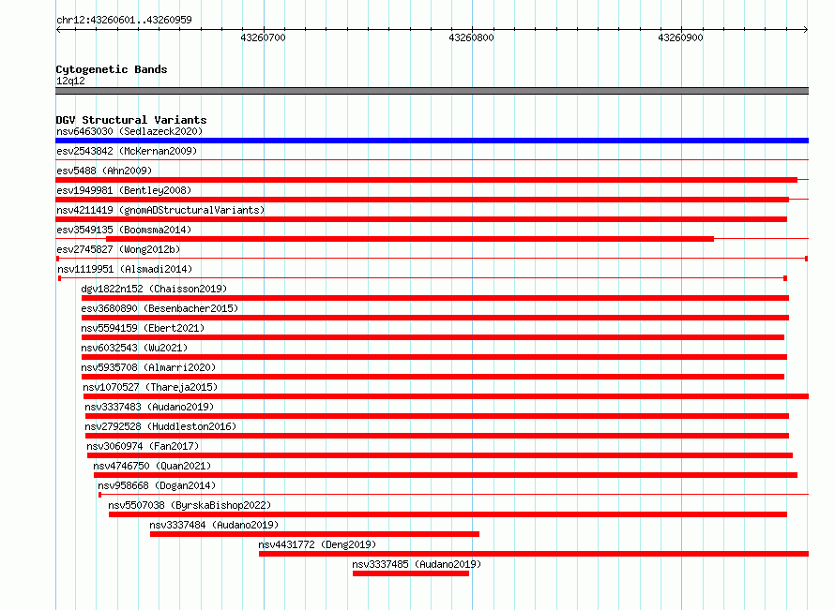The image size is (835, 610).
Task: Select the red bar under nsv1070527
Action: (x=447, y=396)
